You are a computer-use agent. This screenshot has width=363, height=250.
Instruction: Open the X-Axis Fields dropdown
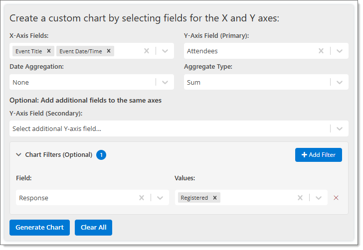pyautogui.click(x=165, y=51)
